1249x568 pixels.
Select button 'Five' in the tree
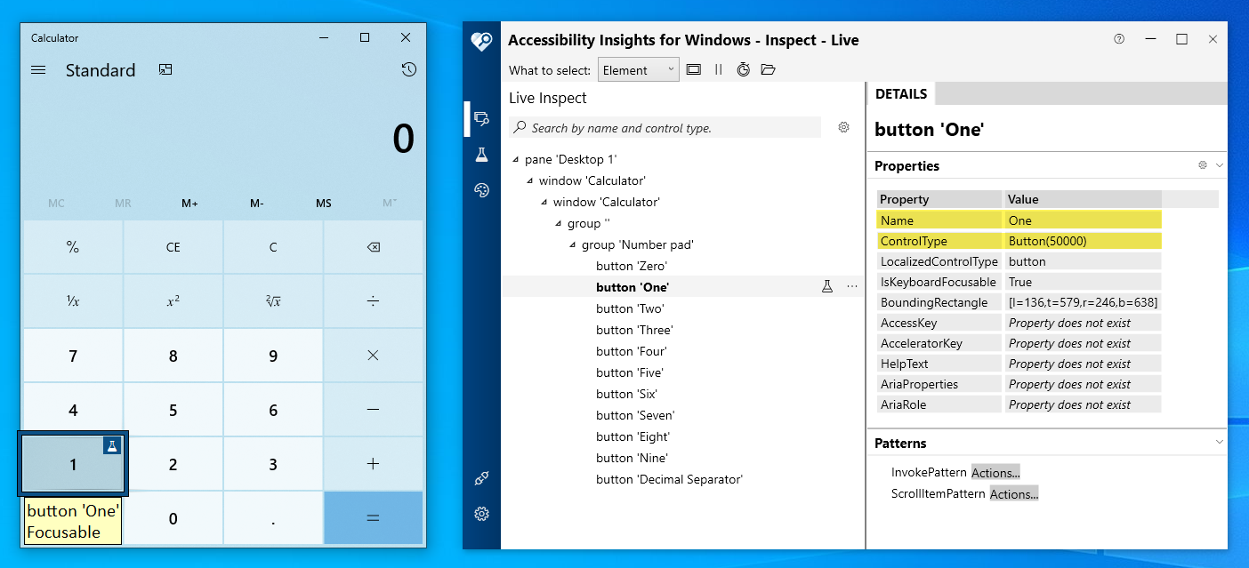(631, 372)
